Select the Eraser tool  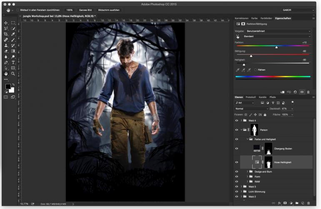click(6, 51)
